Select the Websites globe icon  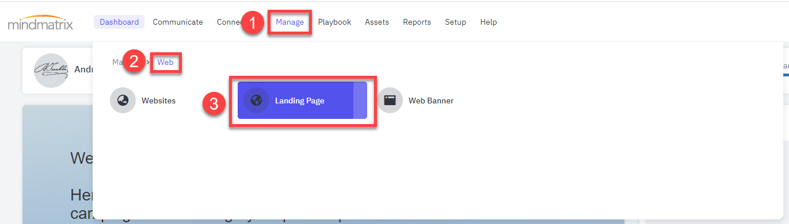pyautogui.click(x=123, y=101)
